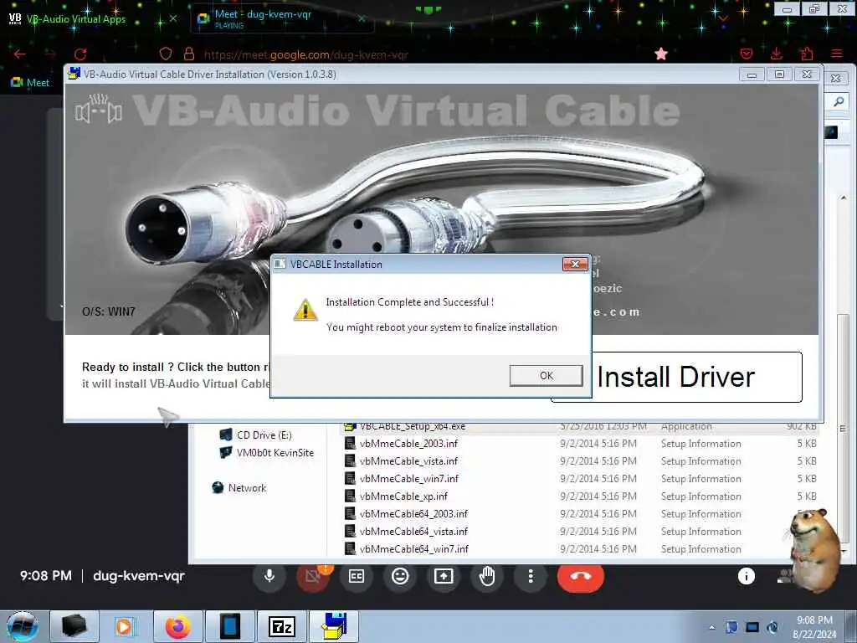Click the Present now icon
857x643 pixels.
coord(444,576)
